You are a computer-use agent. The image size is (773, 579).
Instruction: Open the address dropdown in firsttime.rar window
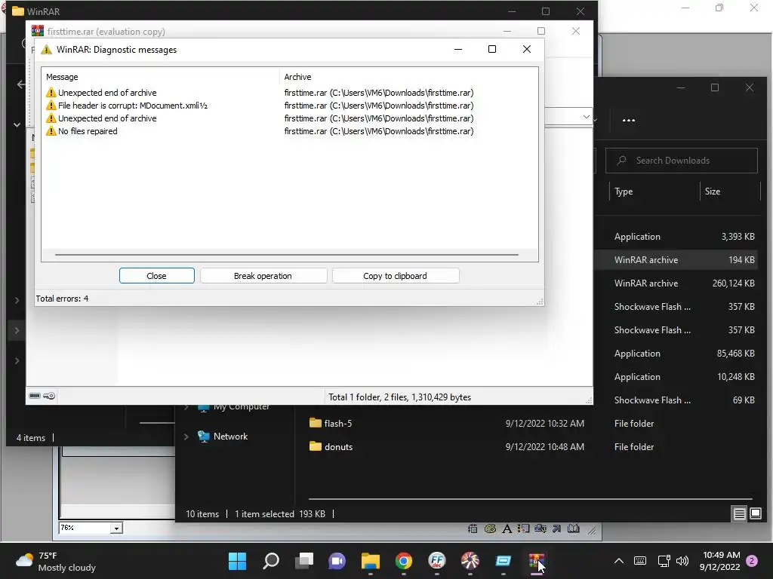tap(586, 117)
